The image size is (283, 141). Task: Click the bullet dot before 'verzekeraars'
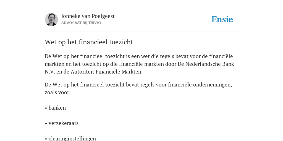[46, 124]
